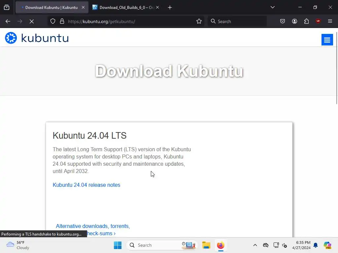338x253 pixels.
Task: Bookmark this page with the star
Action: tap(199, 21)
